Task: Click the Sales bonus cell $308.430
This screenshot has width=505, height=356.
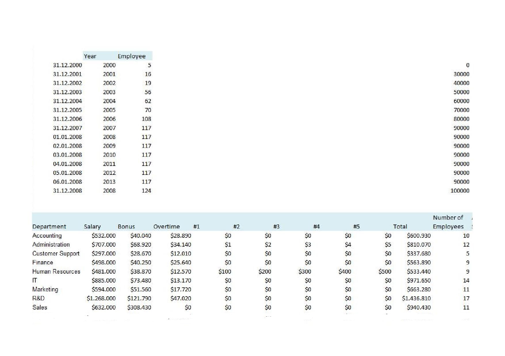Action: [139, 307]
